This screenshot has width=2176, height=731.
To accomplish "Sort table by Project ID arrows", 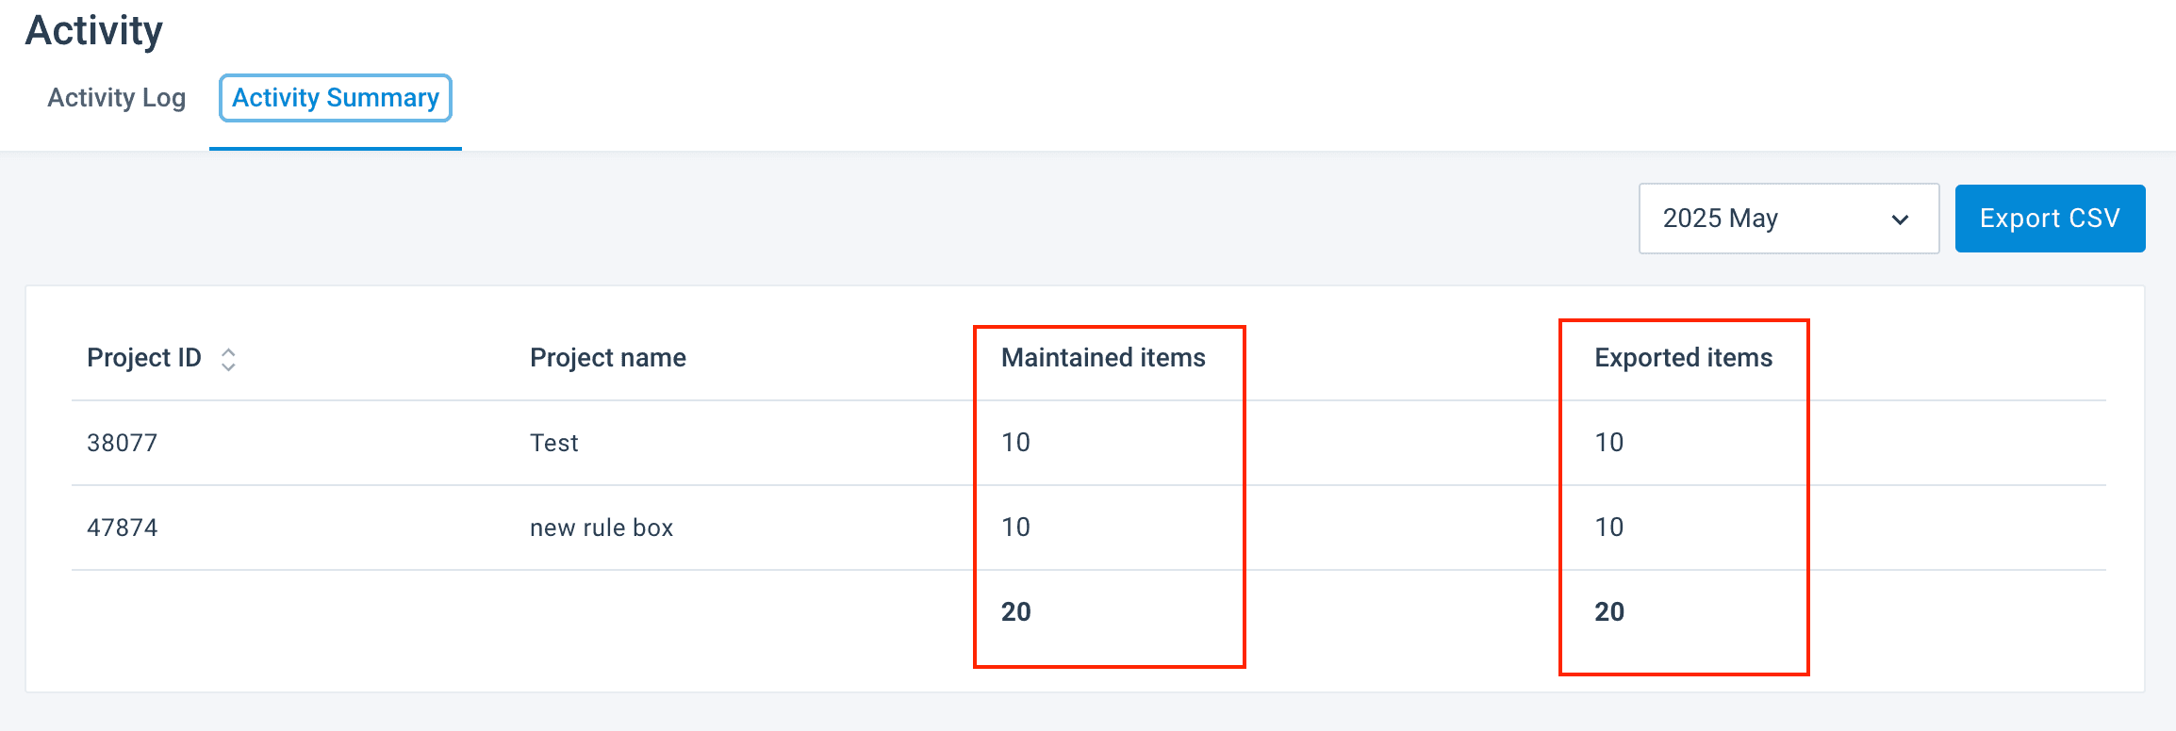I will pos(228,359).
